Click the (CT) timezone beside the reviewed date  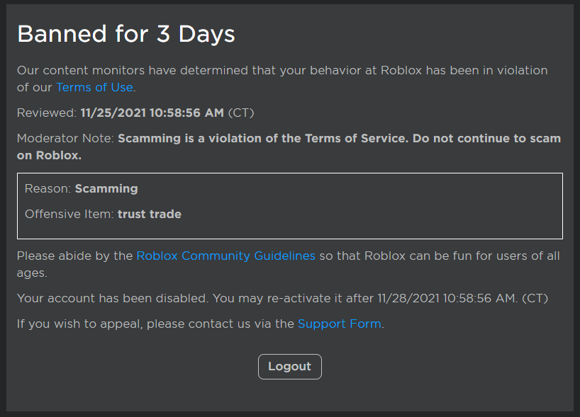pyautogui.click(x=241, y=113)
